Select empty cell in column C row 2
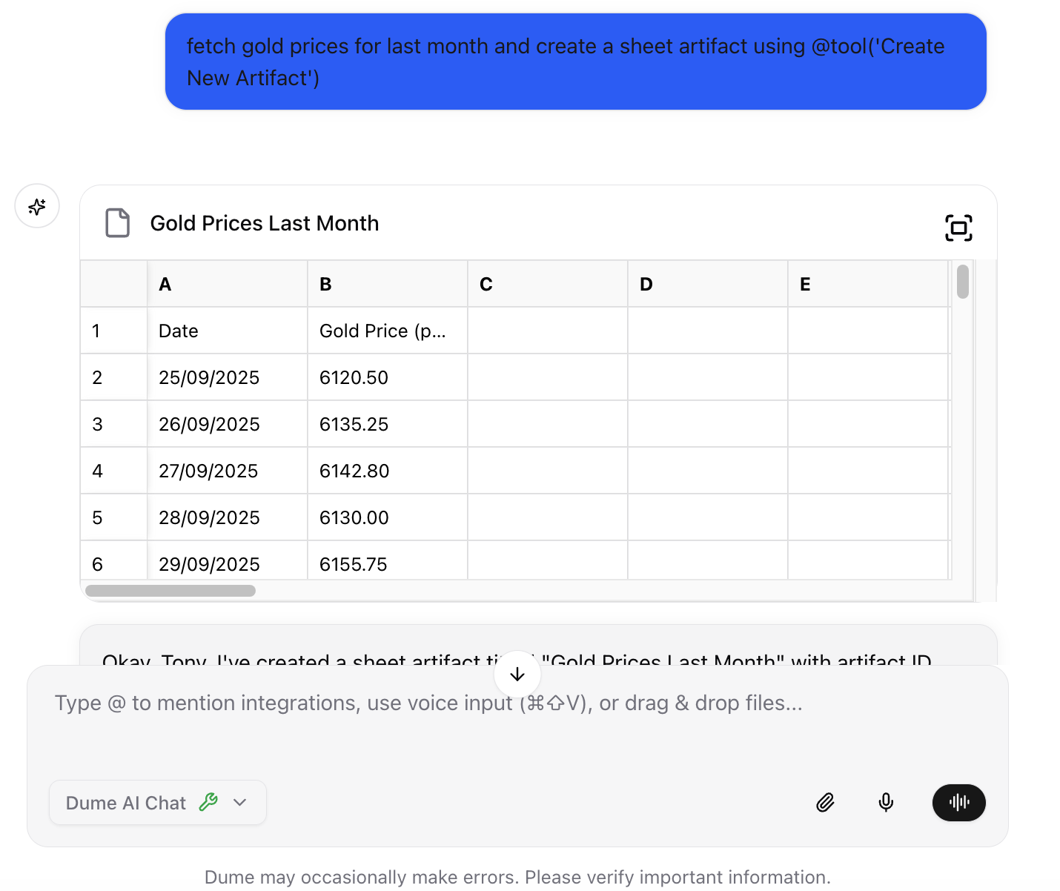This screenshot has width=1060, height=891. pos(547,377)
